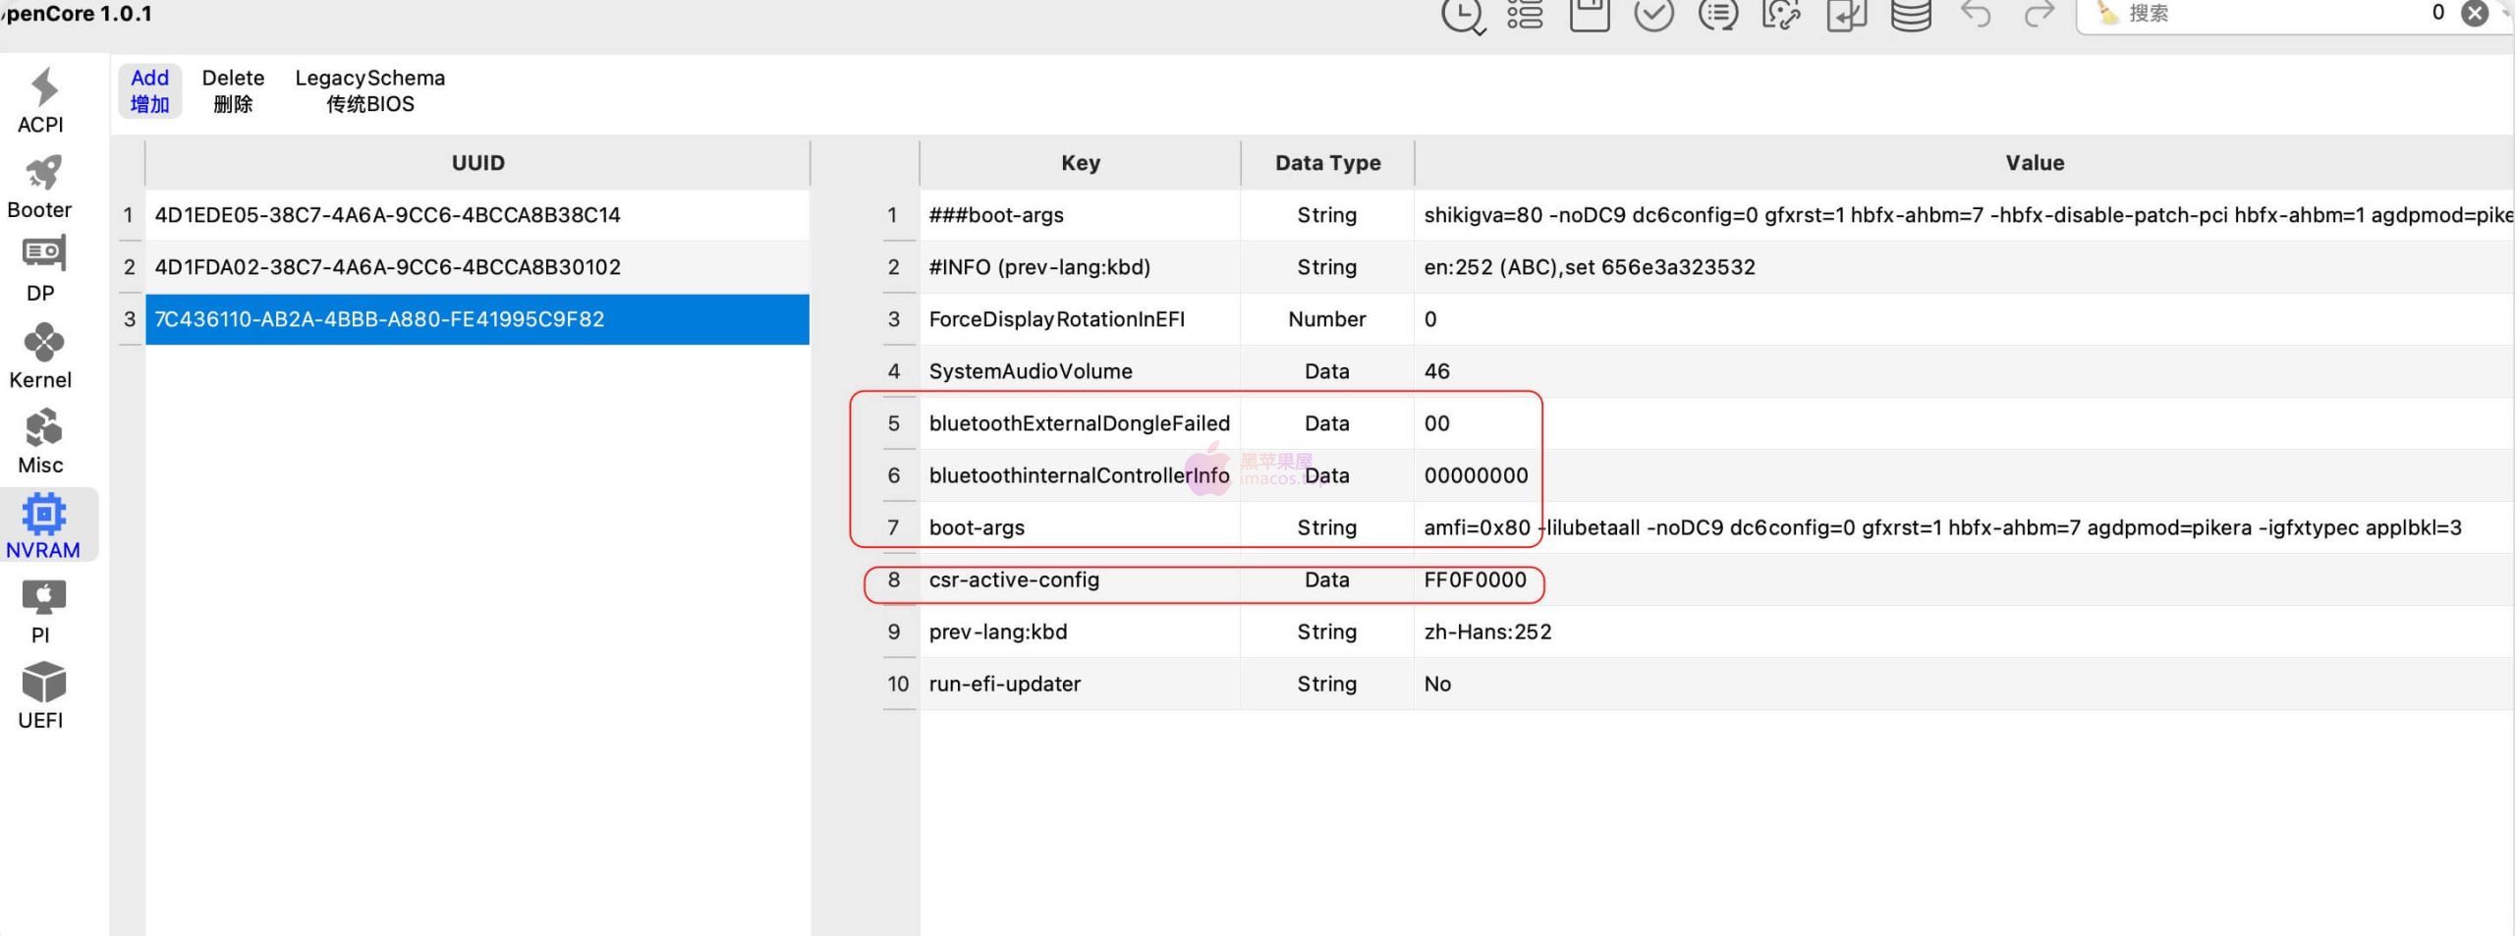Click String type of run-efi-updater row

pos(1327,684)
